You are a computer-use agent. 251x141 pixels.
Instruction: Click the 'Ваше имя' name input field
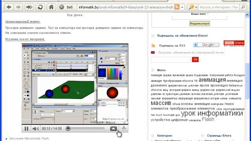(200, 18)
